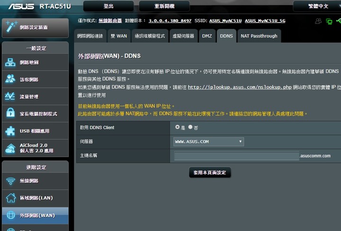Click the AiCloud 2.0 cloud icon
The width and height of the screenshot is (341, 231).
[x=10, y=149]
